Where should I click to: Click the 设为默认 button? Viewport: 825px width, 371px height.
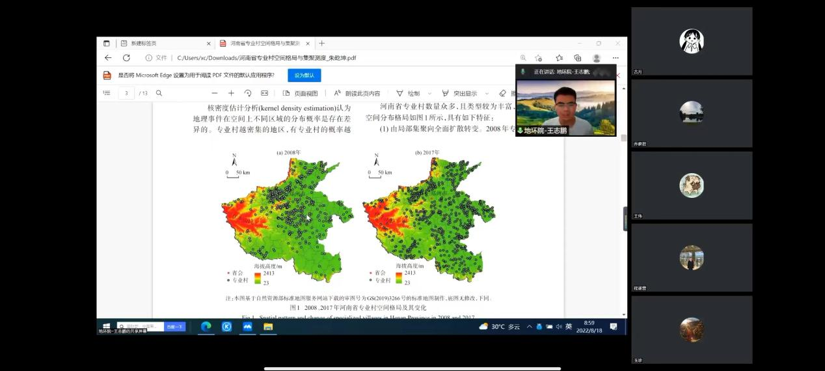tap(304, 76)
